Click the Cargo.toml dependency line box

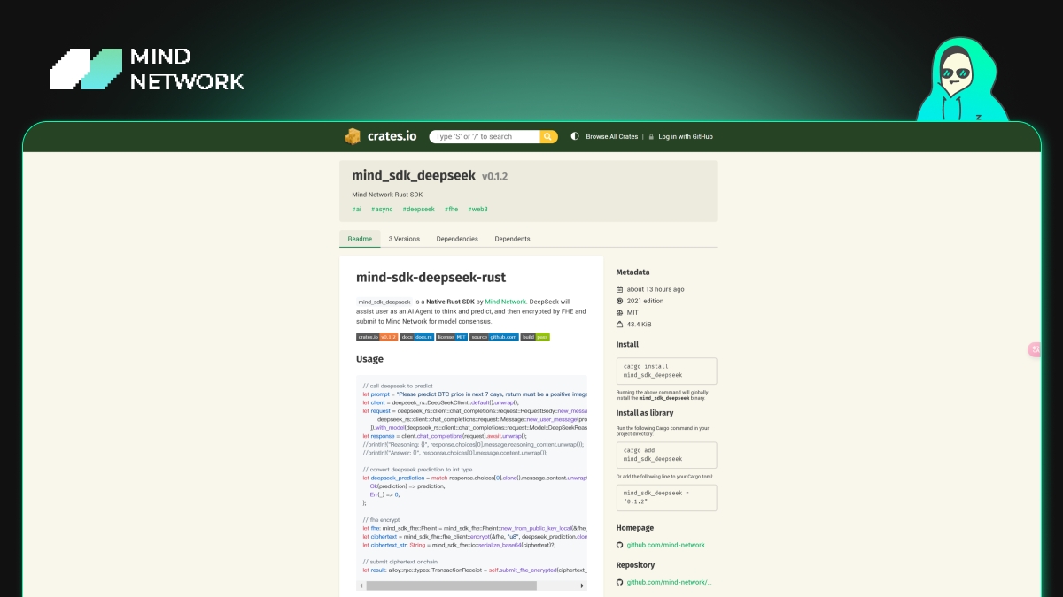pyautogui.click(x=666, y=498)
